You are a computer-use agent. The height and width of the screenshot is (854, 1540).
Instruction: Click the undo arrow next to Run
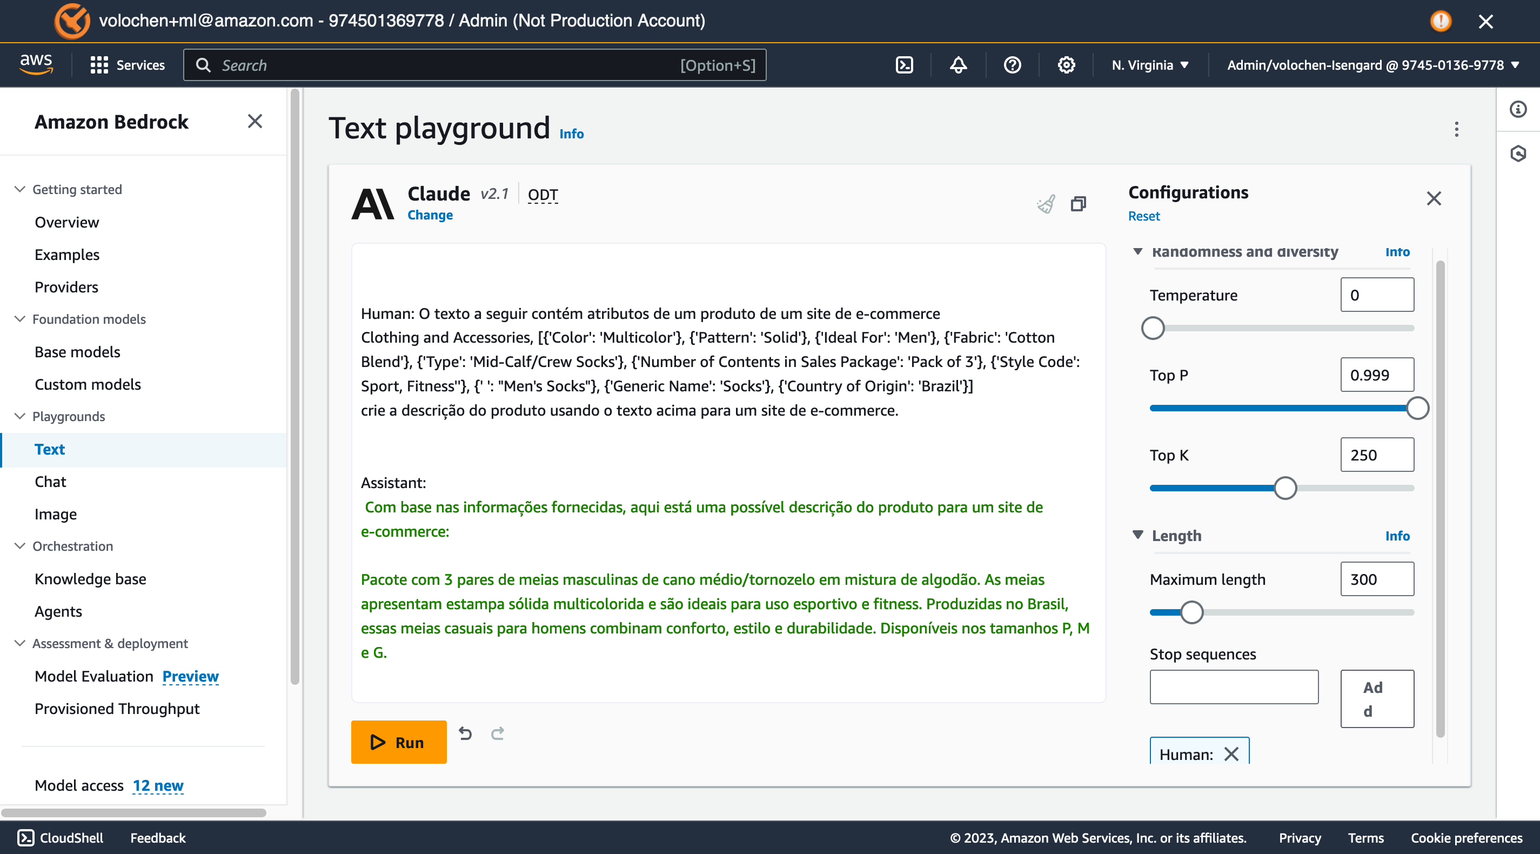click(x=465, y=733)
